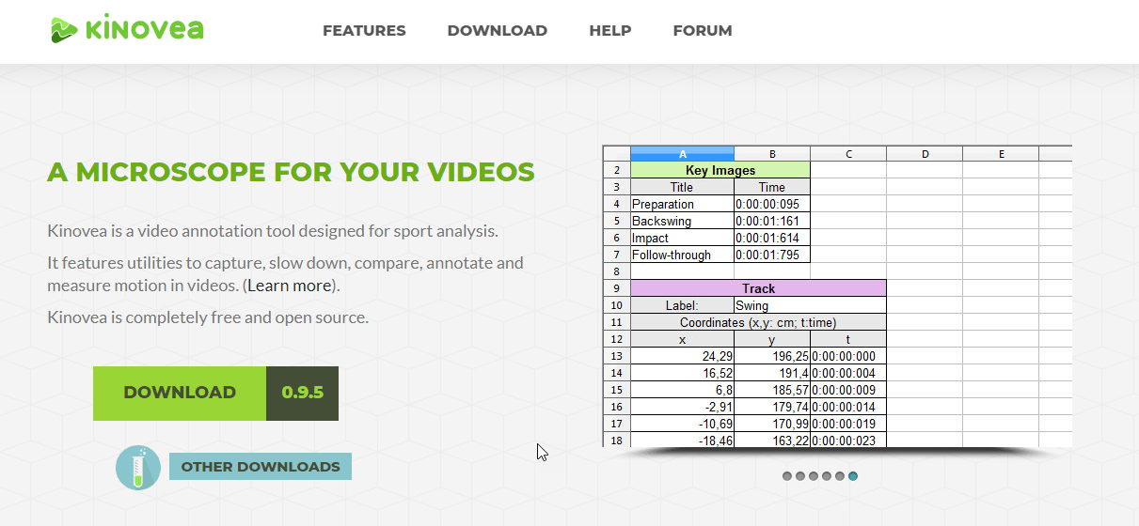Go to the HELP page
This screenshot has height=526, width=1139.
(610, 30)
